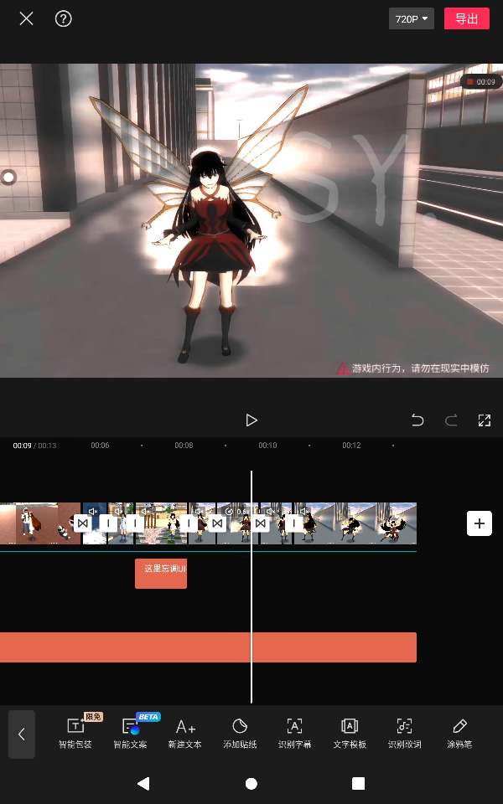Open the 720P resolution dropdown
503x804 pixels.
pos(411,19)
